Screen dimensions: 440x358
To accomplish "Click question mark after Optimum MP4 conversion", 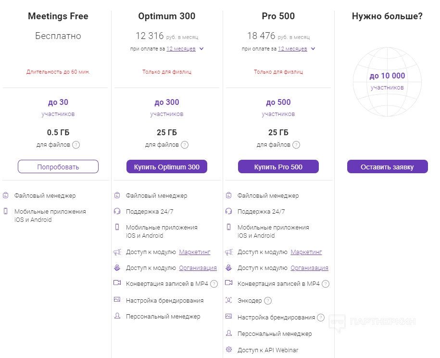I will coord(214,284).
